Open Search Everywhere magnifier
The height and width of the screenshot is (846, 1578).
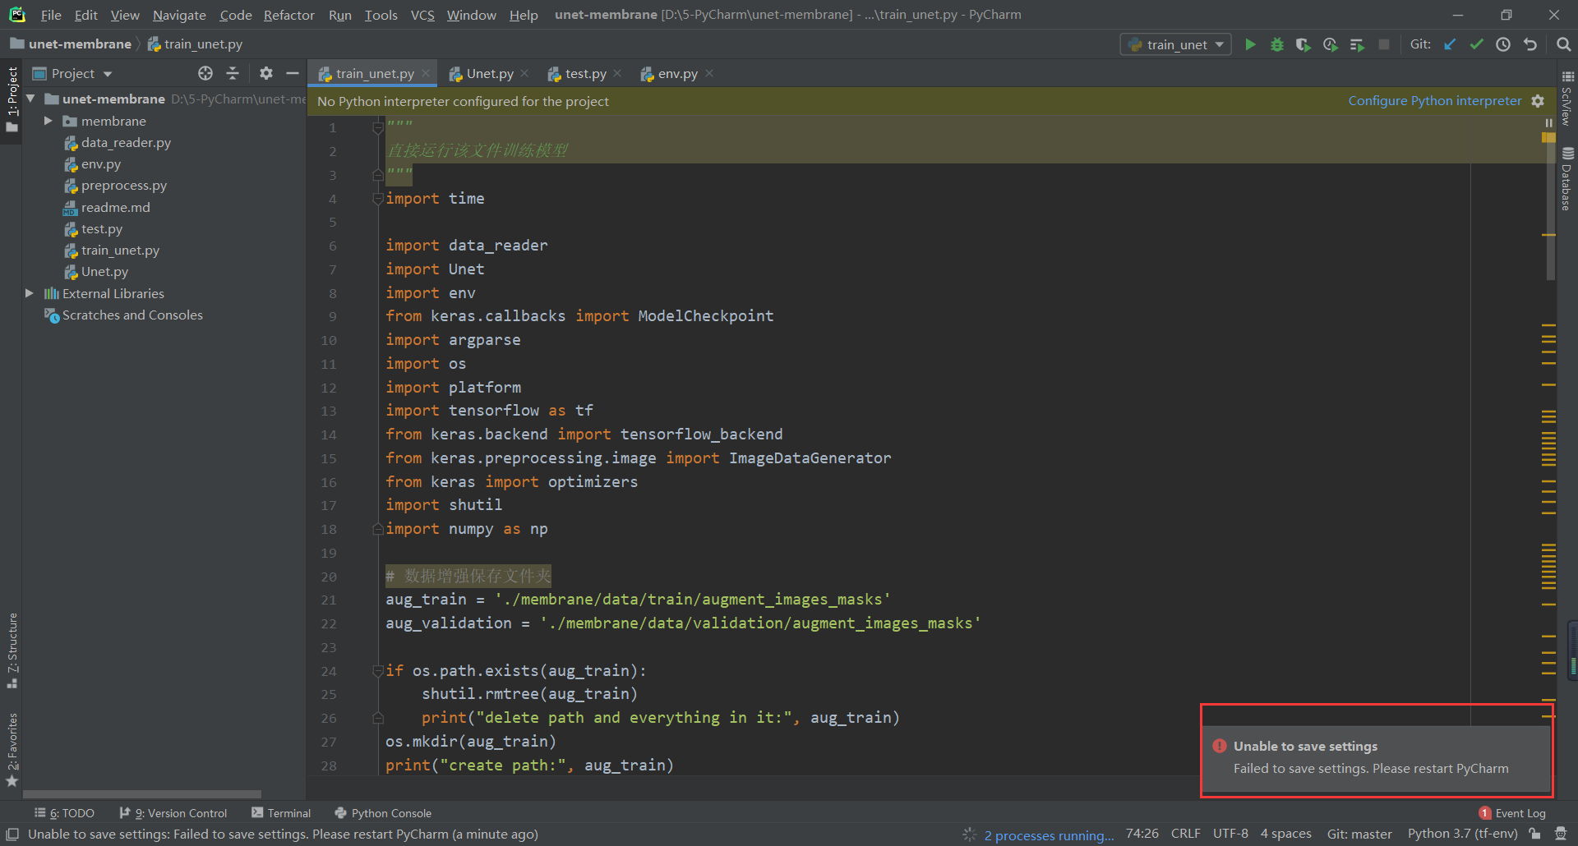pyautogui.click(x=1563, y=44)
